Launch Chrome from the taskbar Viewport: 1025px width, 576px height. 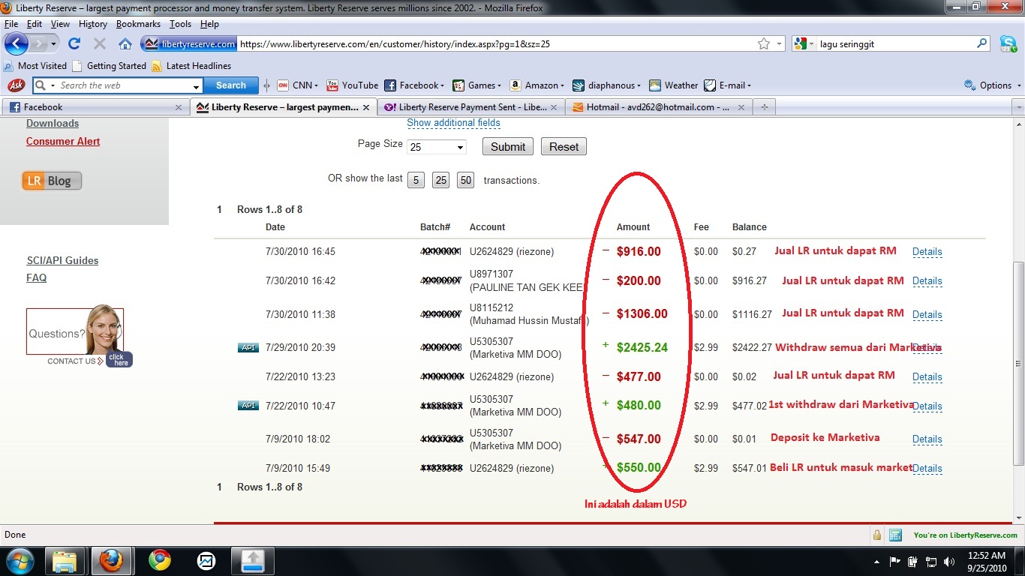(x=159, y=561)
